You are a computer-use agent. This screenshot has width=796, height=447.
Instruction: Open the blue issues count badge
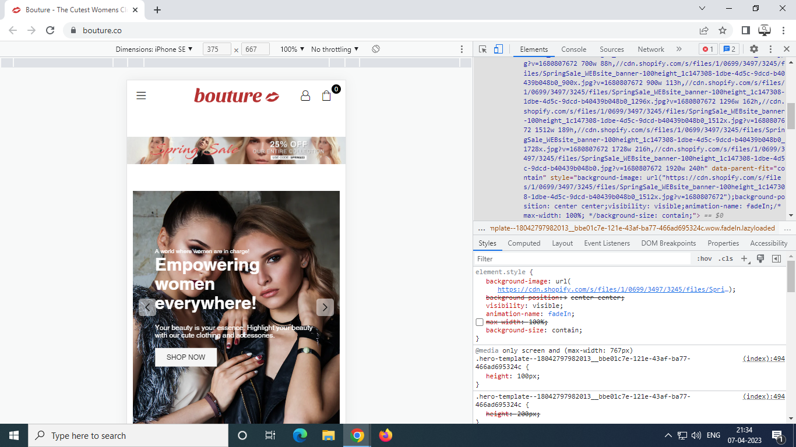pyautogui.click(x=729, y=49)
